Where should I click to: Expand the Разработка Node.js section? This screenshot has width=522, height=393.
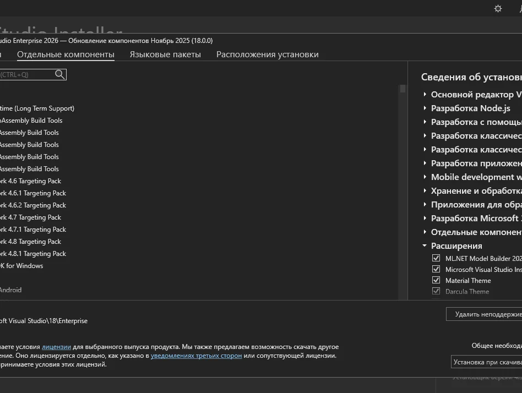425,108
